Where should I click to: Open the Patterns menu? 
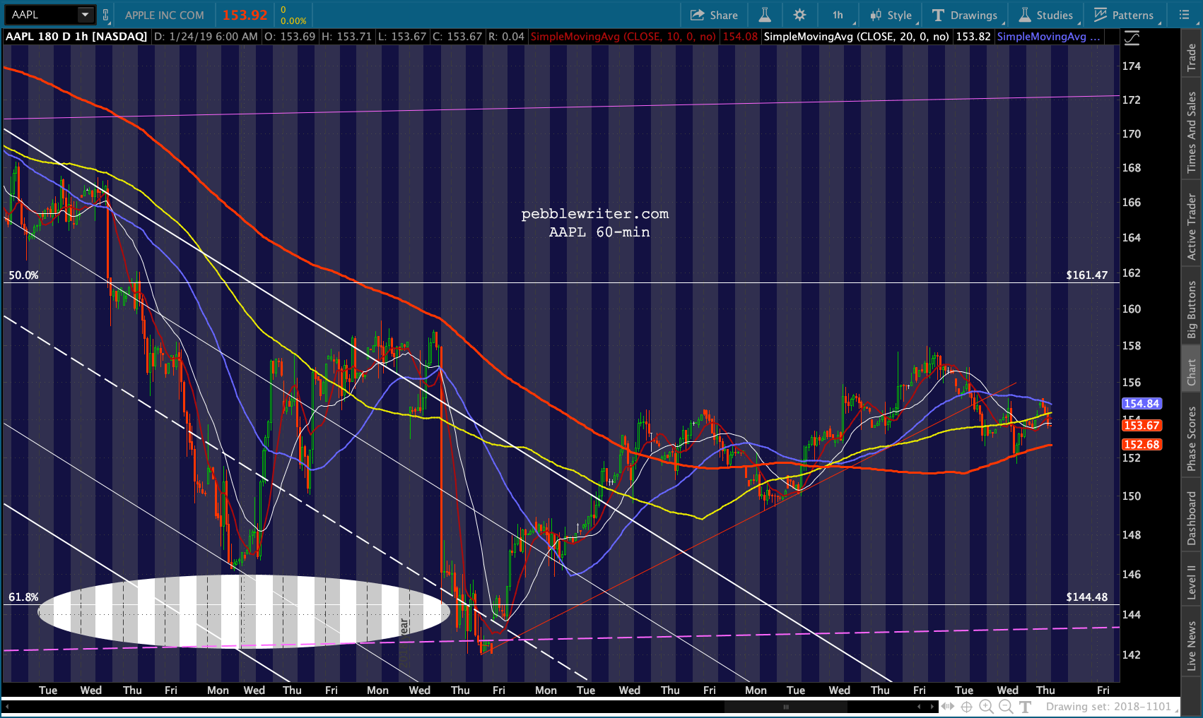(1125, 15)
